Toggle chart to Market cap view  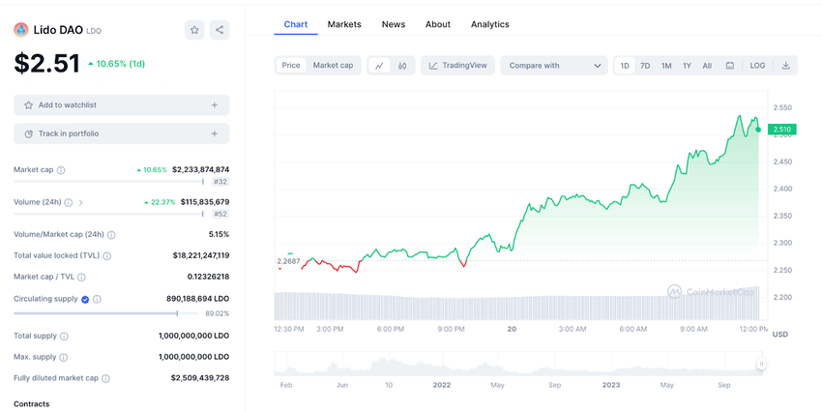[x=333, y=66]
